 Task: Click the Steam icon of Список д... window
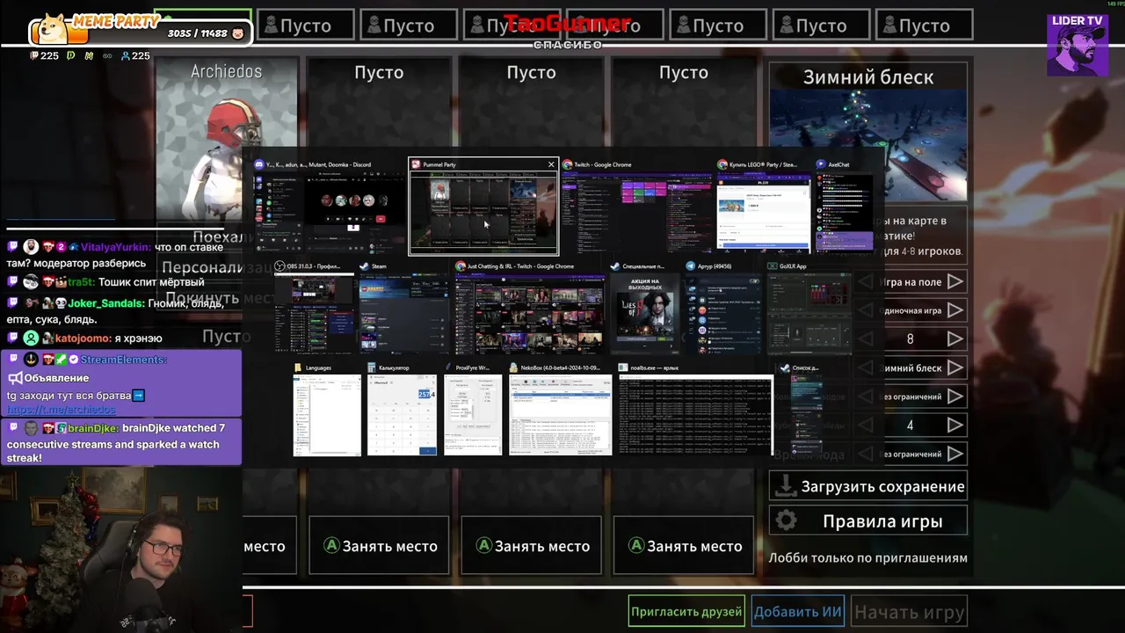click(x=785, y=367)
